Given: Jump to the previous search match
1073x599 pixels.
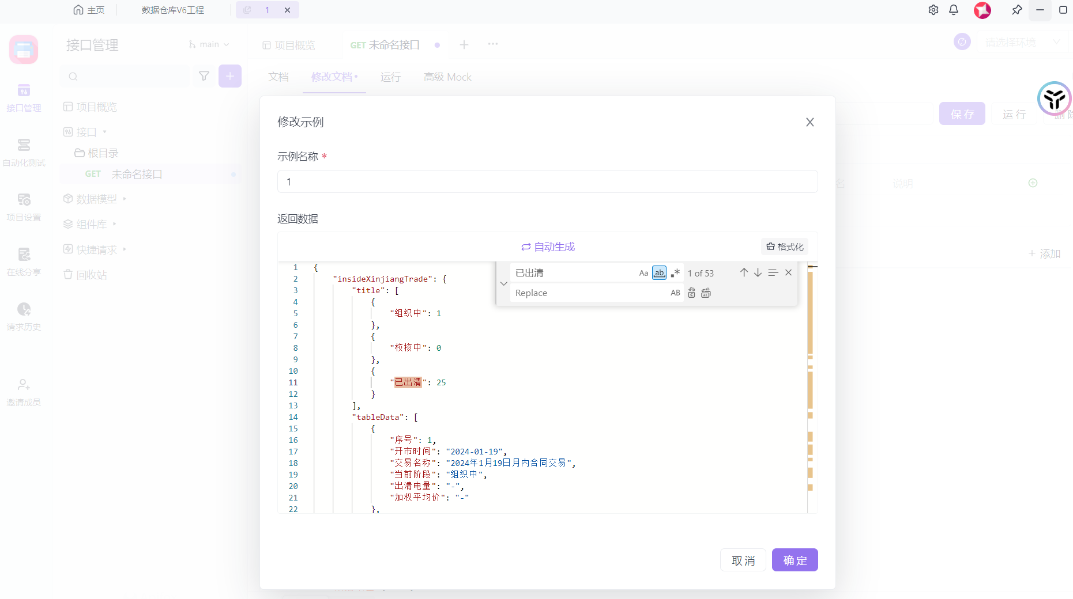Looking at the screenshot, I should click(x=744, y=272).
